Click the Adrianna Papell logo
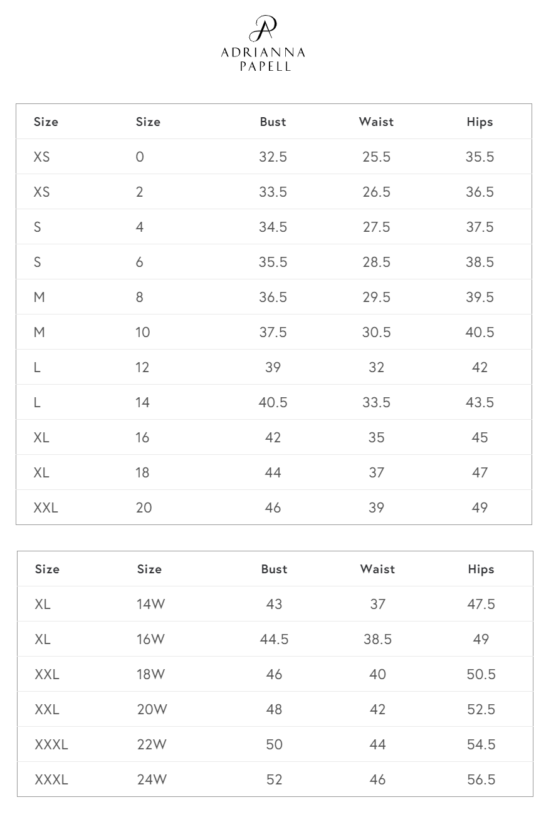551x817 pixels. (x=263, y=43)
